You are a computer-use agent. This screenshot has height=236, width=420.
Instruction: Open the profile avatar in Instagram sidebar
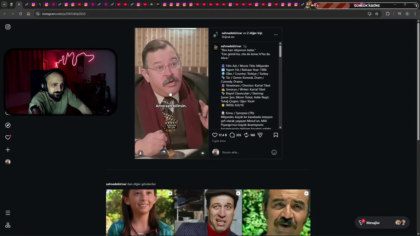coord(8,162)
